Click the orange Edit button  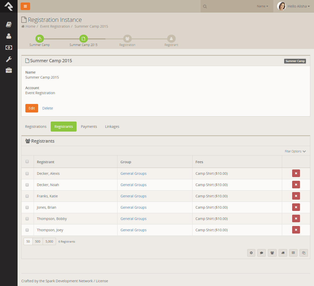tap(32, 108)
